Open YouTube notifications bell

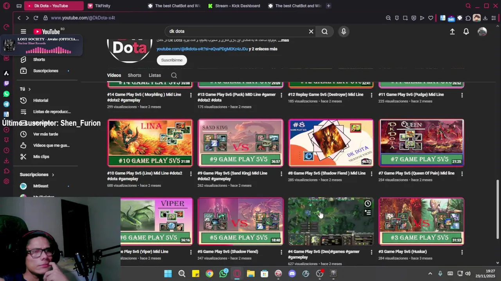pos(466,32)
